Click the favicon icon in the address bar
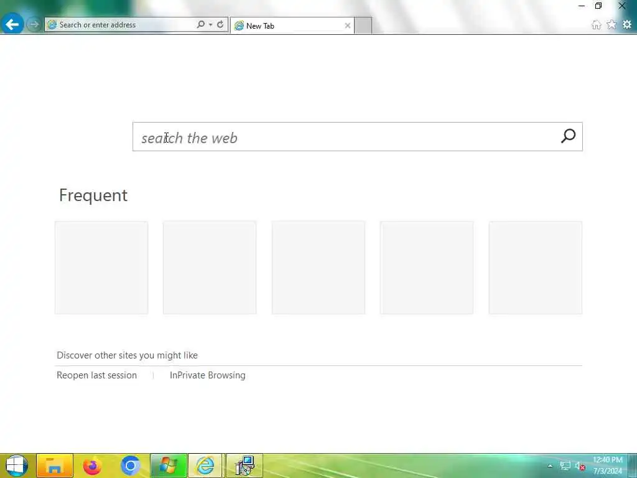 pyautogui.click(x=52, y=25)
